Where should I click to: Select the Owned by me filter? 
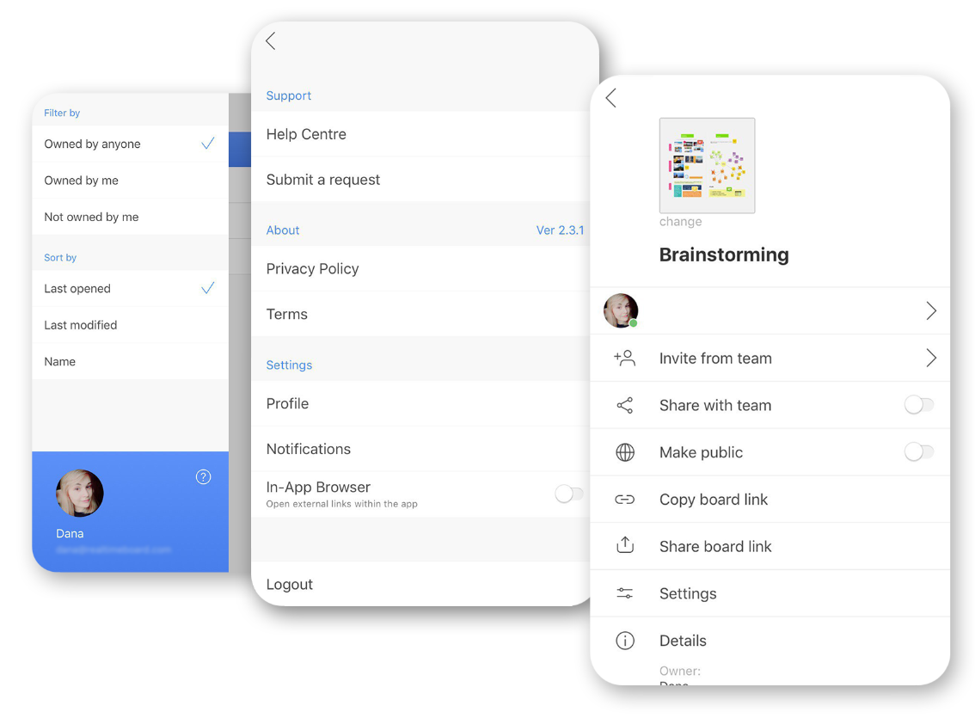(x=82, y=181)
